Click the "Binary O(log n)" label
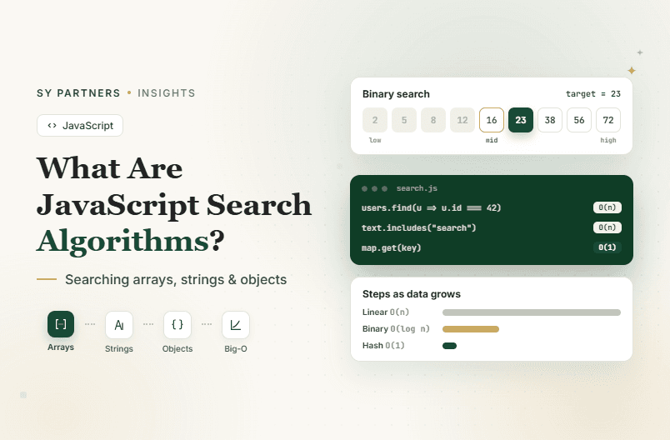Image resolution: width=670 pixels, height=440 pixels. (396, 329)
